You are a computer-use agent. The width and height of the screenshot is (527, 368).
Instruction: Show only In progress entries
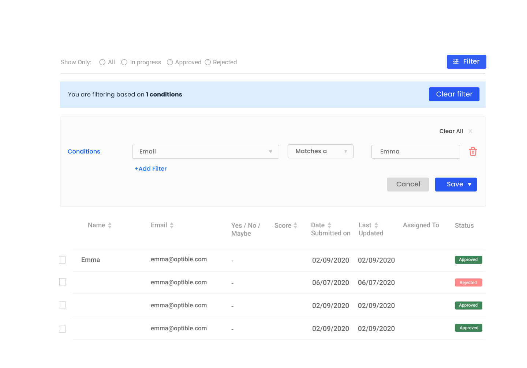[x=124, y=62]
